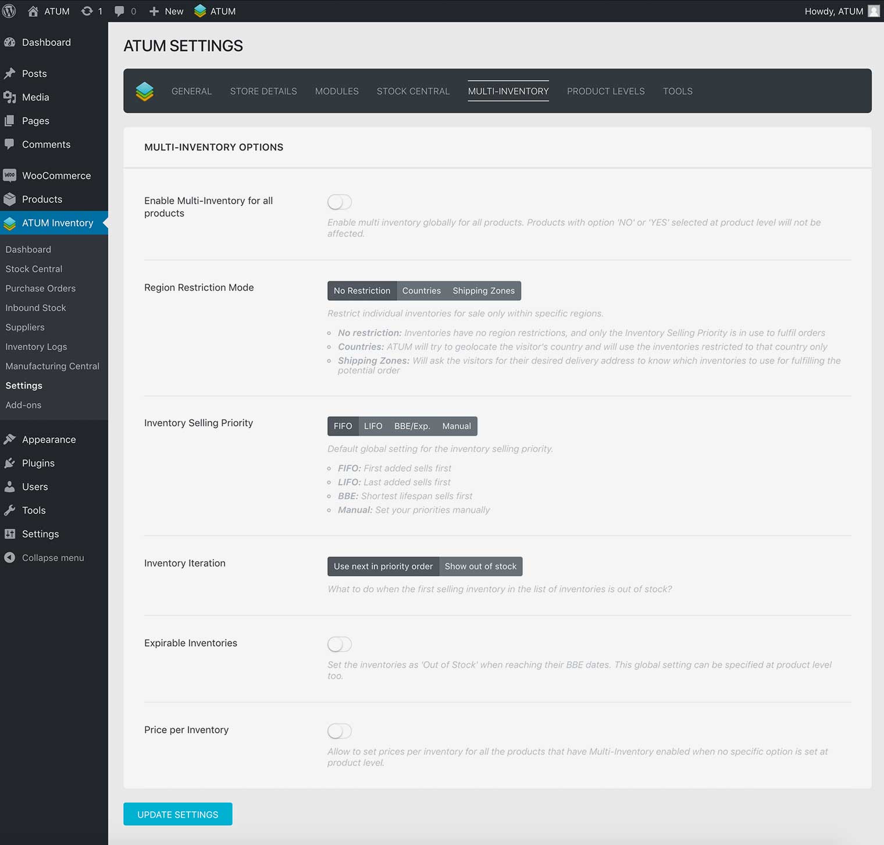The width and height of the screenshot is (884, 845).
Task: Collapse the admin sidebar menu
Action: coord(52,558)
